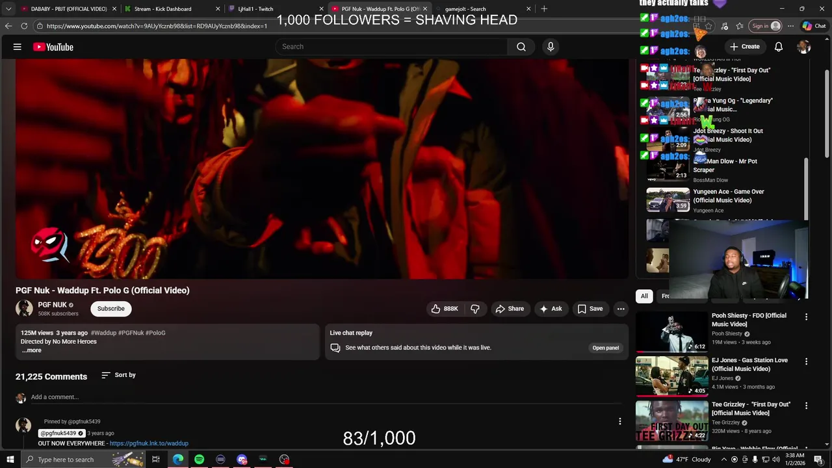
Task: Open Sort by comments dropdown
Action: (x=118, y=375)
